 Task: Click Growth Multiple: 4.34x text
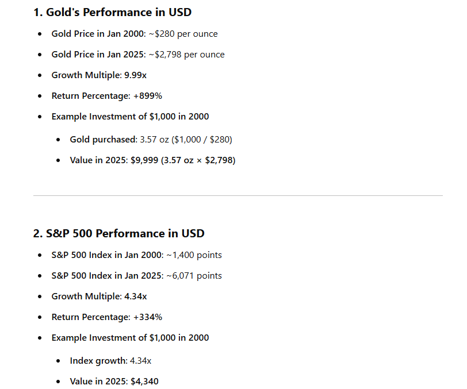point(99,296)
